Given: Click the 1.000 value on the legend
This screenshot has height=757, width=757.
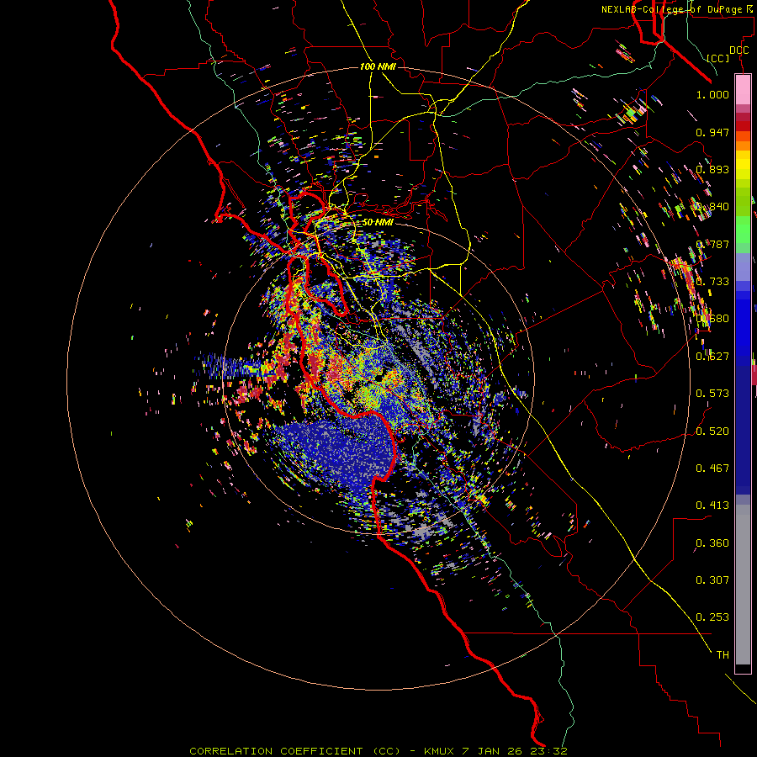Looking at the screenshot, I should click(x=712, y=94).
